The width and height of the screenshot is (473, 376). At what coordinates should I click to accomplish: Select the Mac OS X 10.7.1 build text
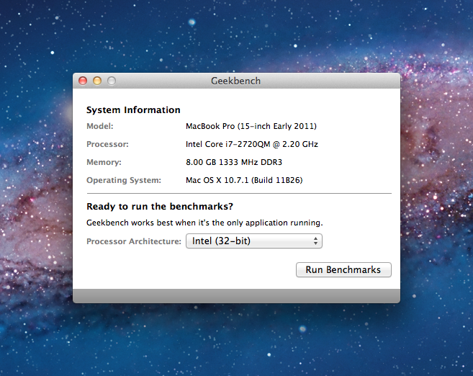click(x=244, y=180)
